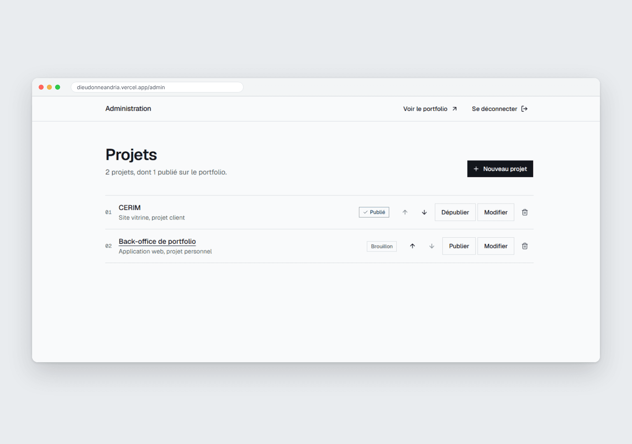This screenshot has height=444, width=632.
Task: Close the browser window with red button
Action: click(41, 87)
